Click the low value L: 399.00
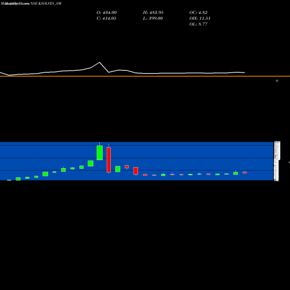290x290 pixels. 153,18
